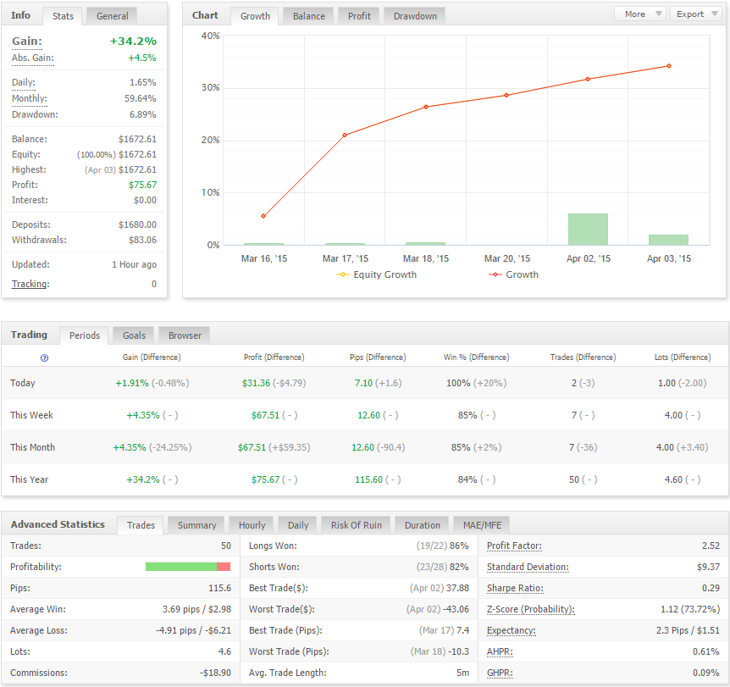Click the GHPR label
This screenshot has height=687, width=730.
(x=500, y=673)
